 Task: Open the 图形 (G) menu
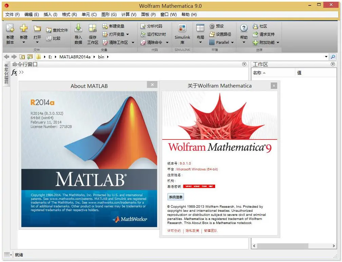coord(109,15)
